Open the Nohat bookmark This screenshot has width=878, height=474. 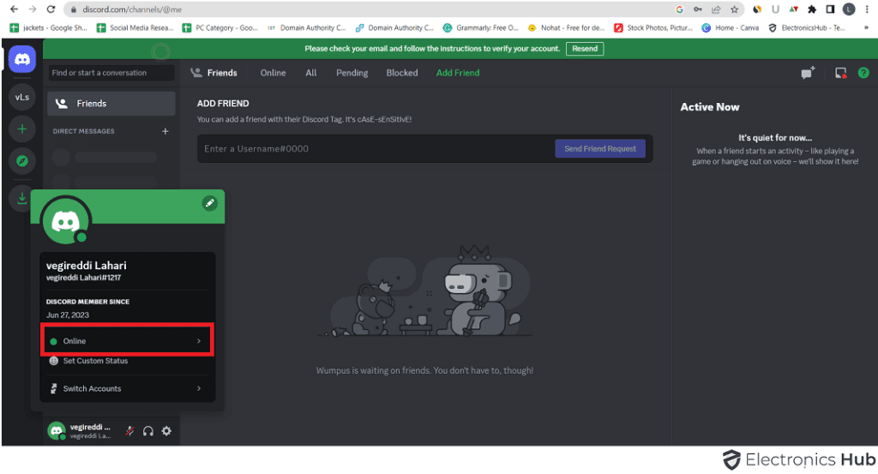pos(566,28)
